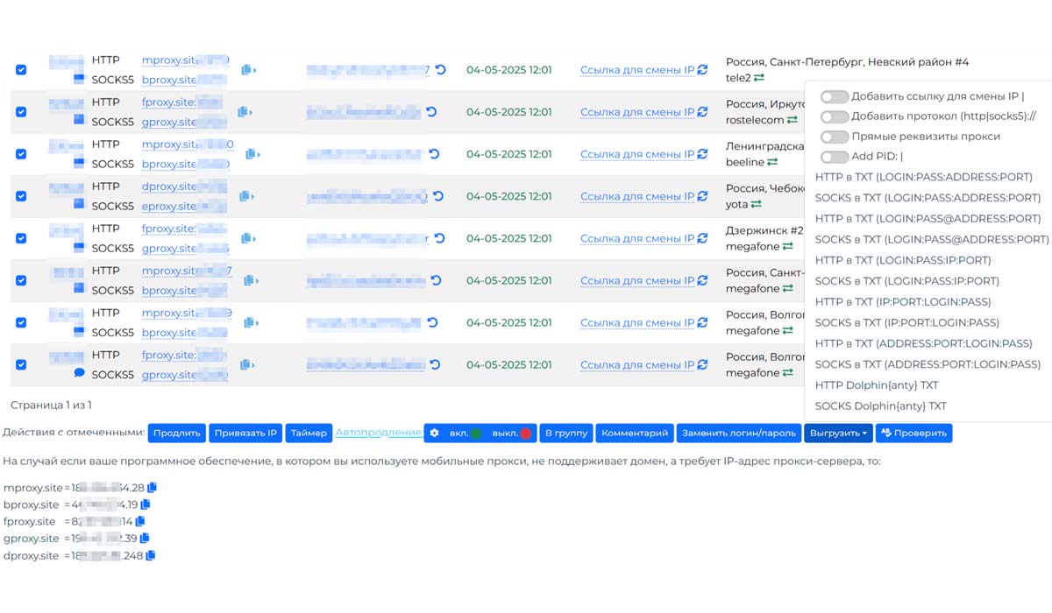Viewport: 1052px width, 613px height.
Task: Open the 'Выгрузить' dropdown button
Action: coord(839,433)
